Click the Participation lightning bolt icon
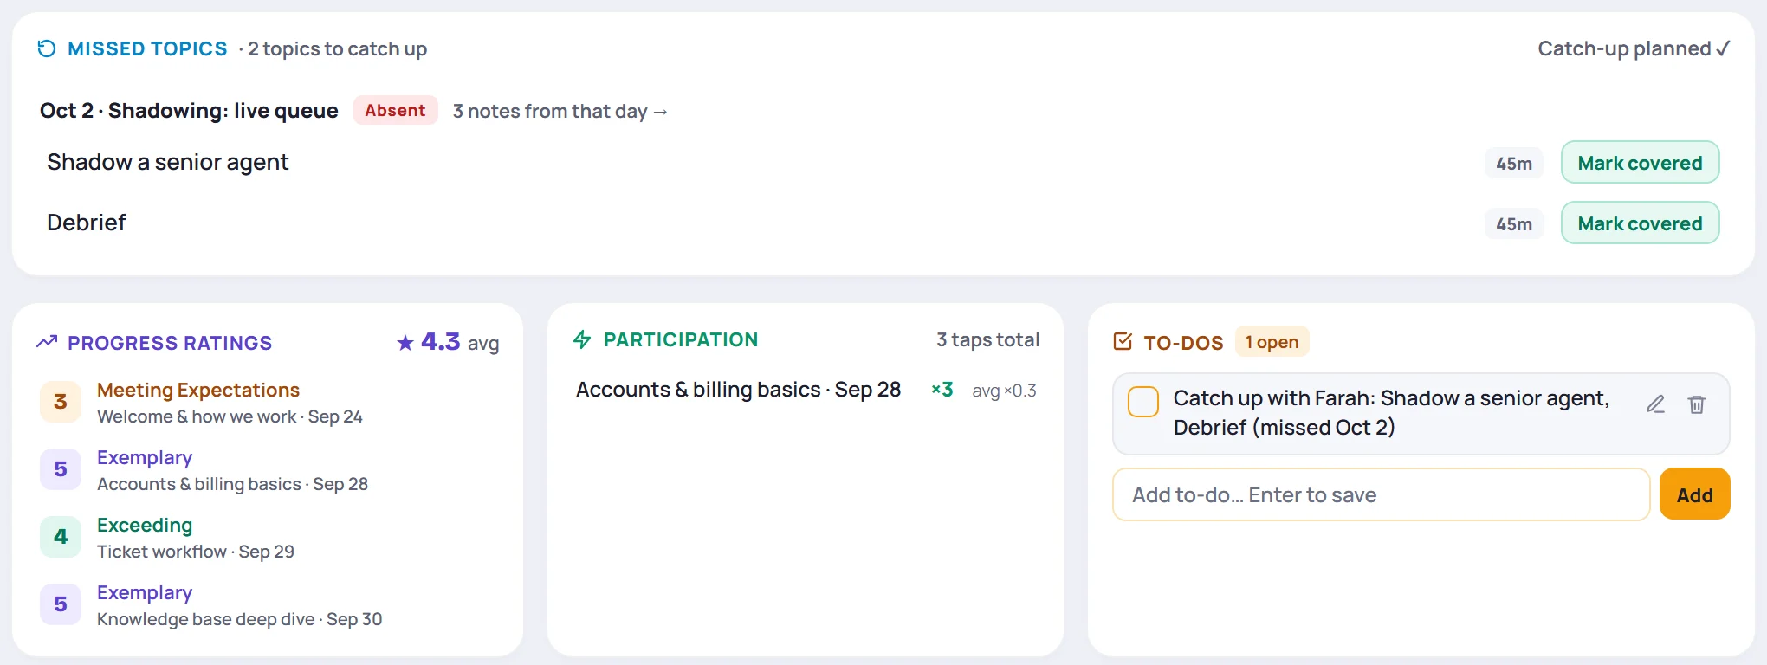 pyautogui.click(x=582, y=339)
